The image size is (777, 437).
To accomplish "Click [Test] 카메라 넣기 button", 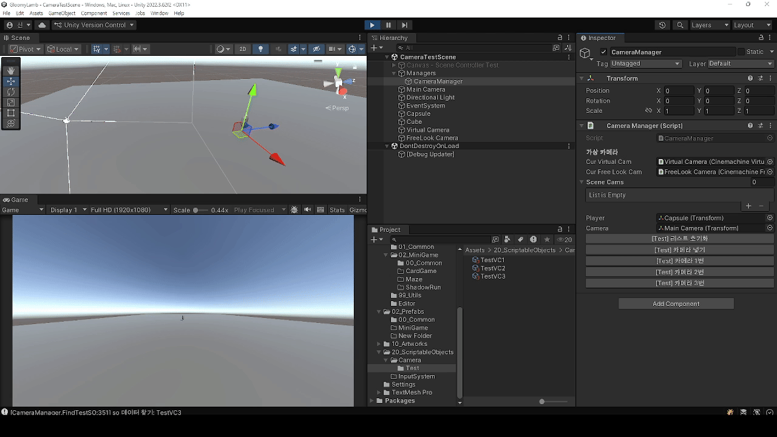I will click(x=680, y=250).
